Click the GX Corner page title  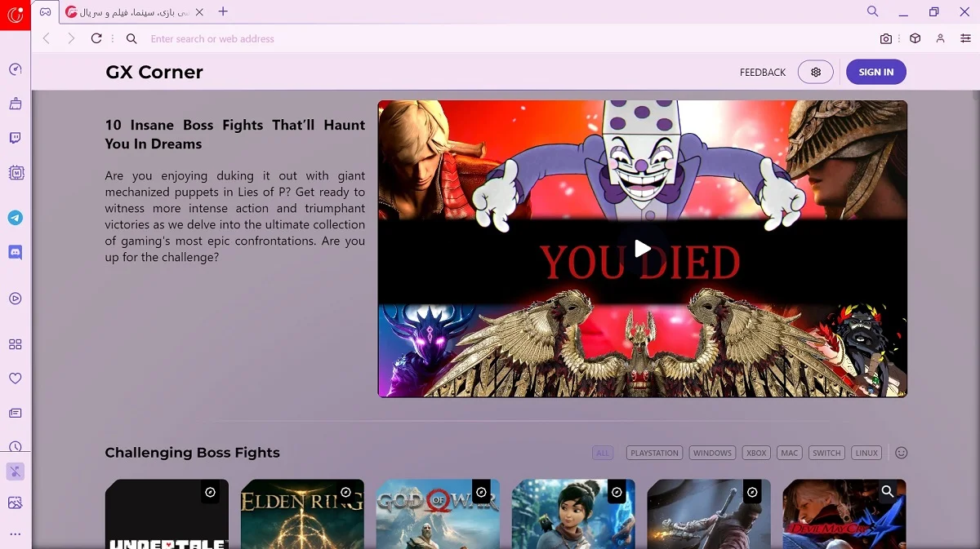154,73
